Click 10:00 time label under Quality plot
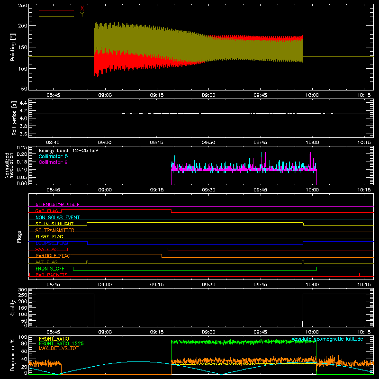 312,332
